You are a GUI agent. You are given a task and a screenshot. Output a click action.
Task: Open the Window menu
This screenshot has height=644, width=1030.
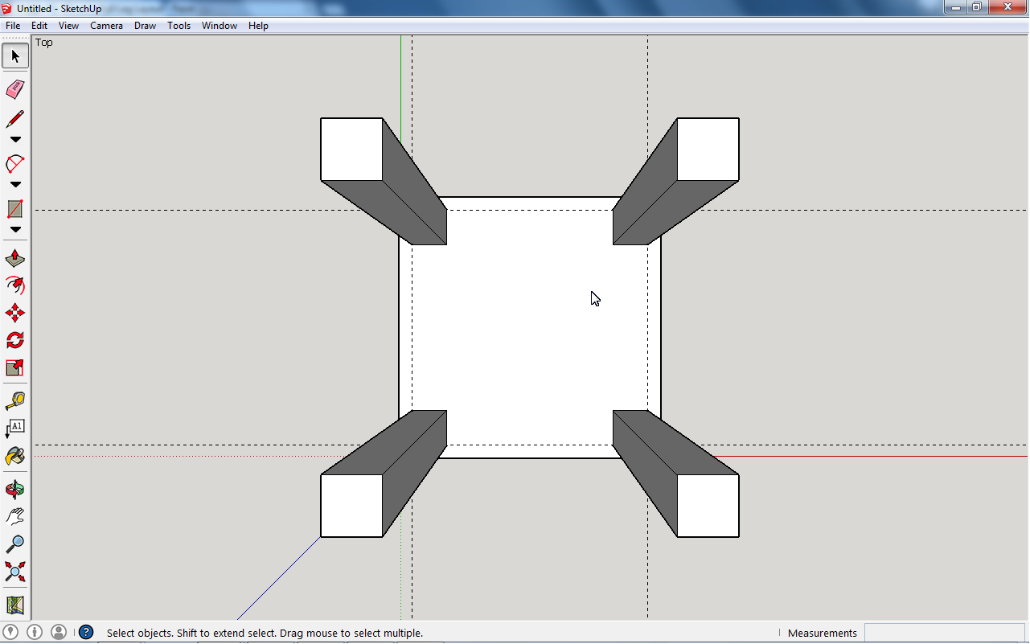220,26
